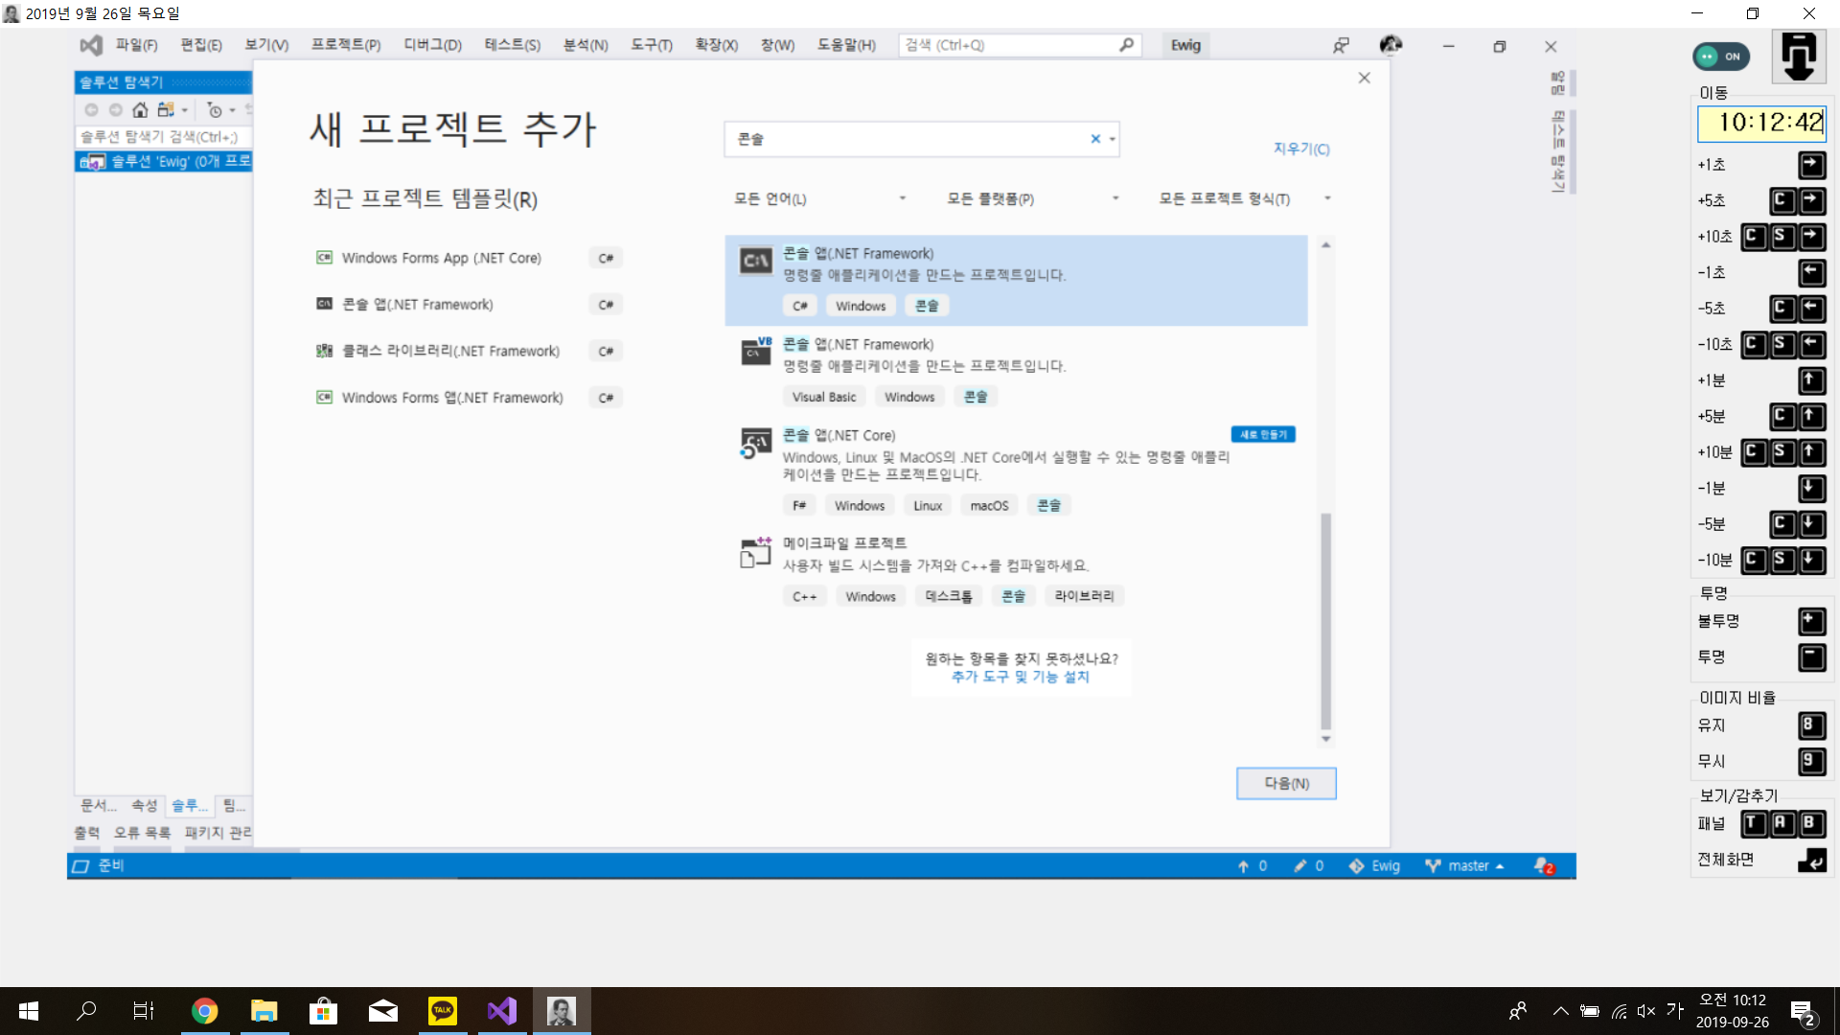Viewport: 1840px width, 1035px height.
Task: Expand the 모든 프로젝트 형식 type dropdown
Action: click(1245, 198)
